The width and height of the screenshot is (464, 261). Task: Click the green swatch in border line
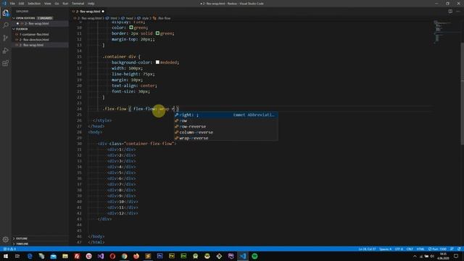157,33
